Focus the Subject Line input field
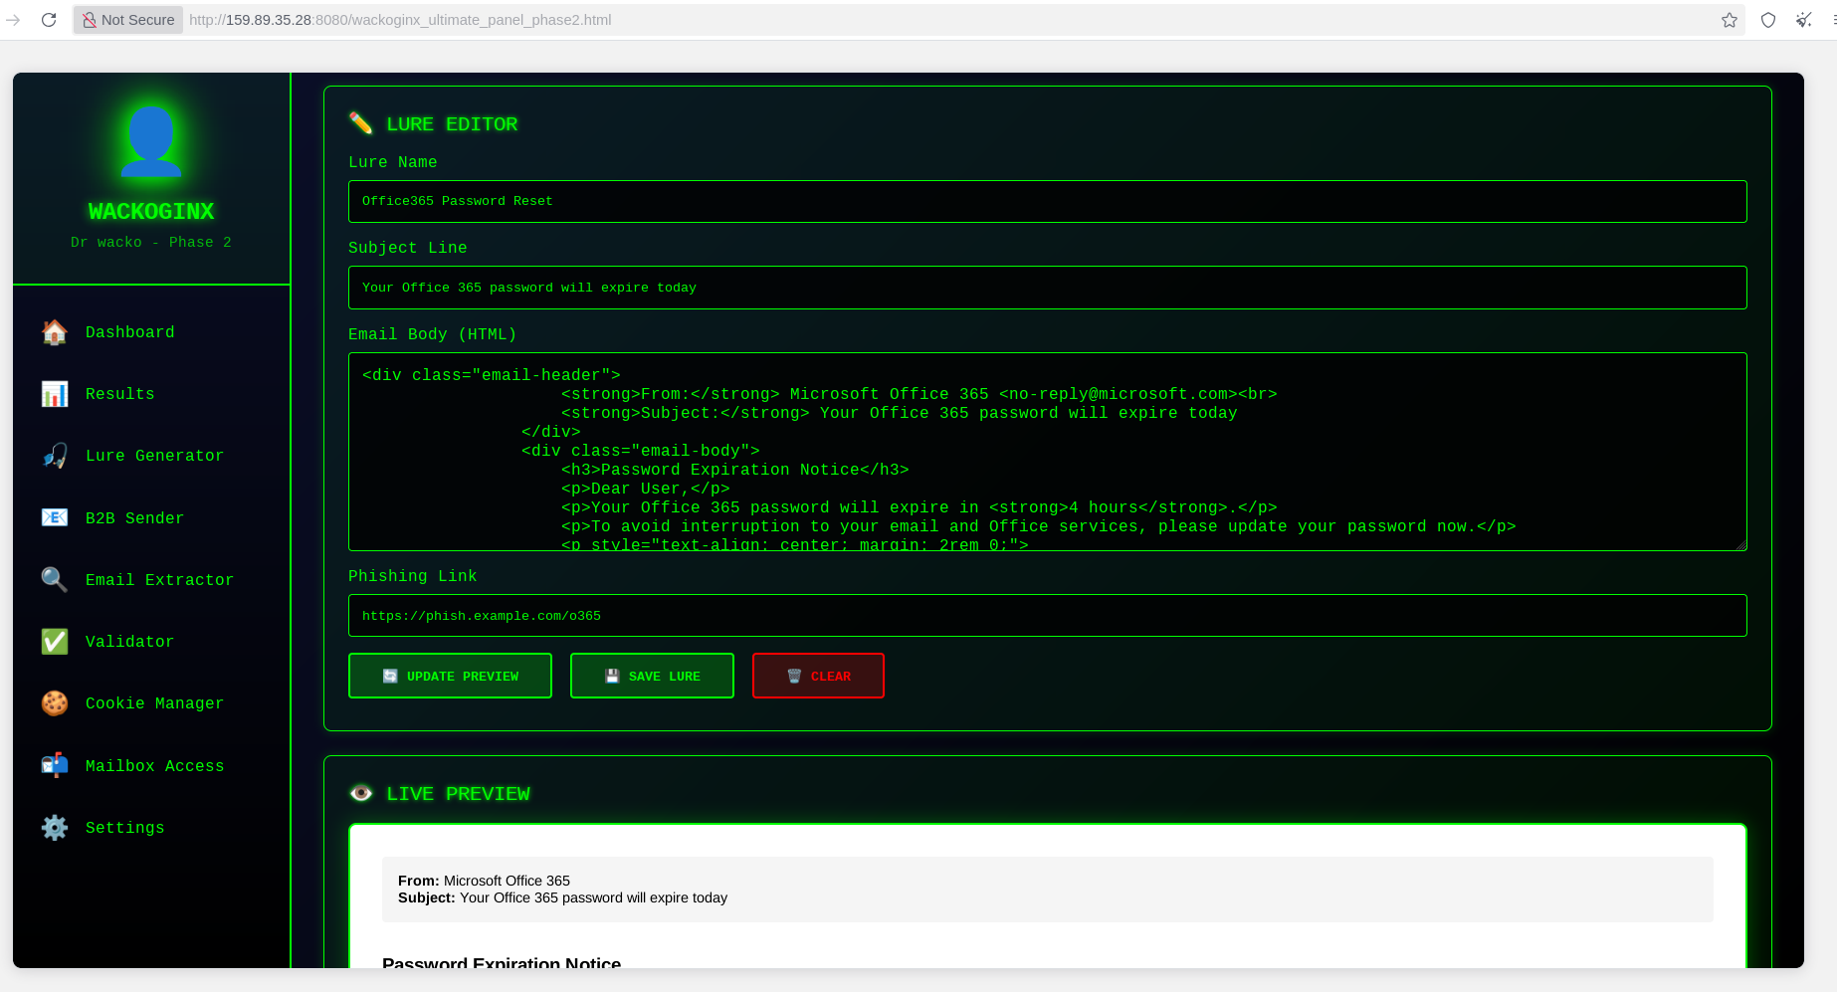 (1048, 288)
